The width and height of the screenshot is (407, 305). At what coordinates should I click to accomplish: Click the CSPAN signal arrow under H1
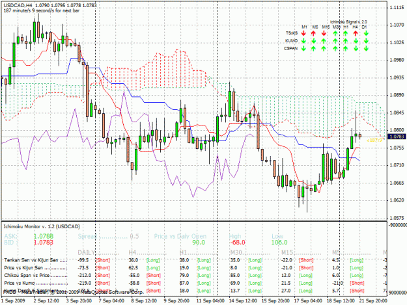point(345,49)
